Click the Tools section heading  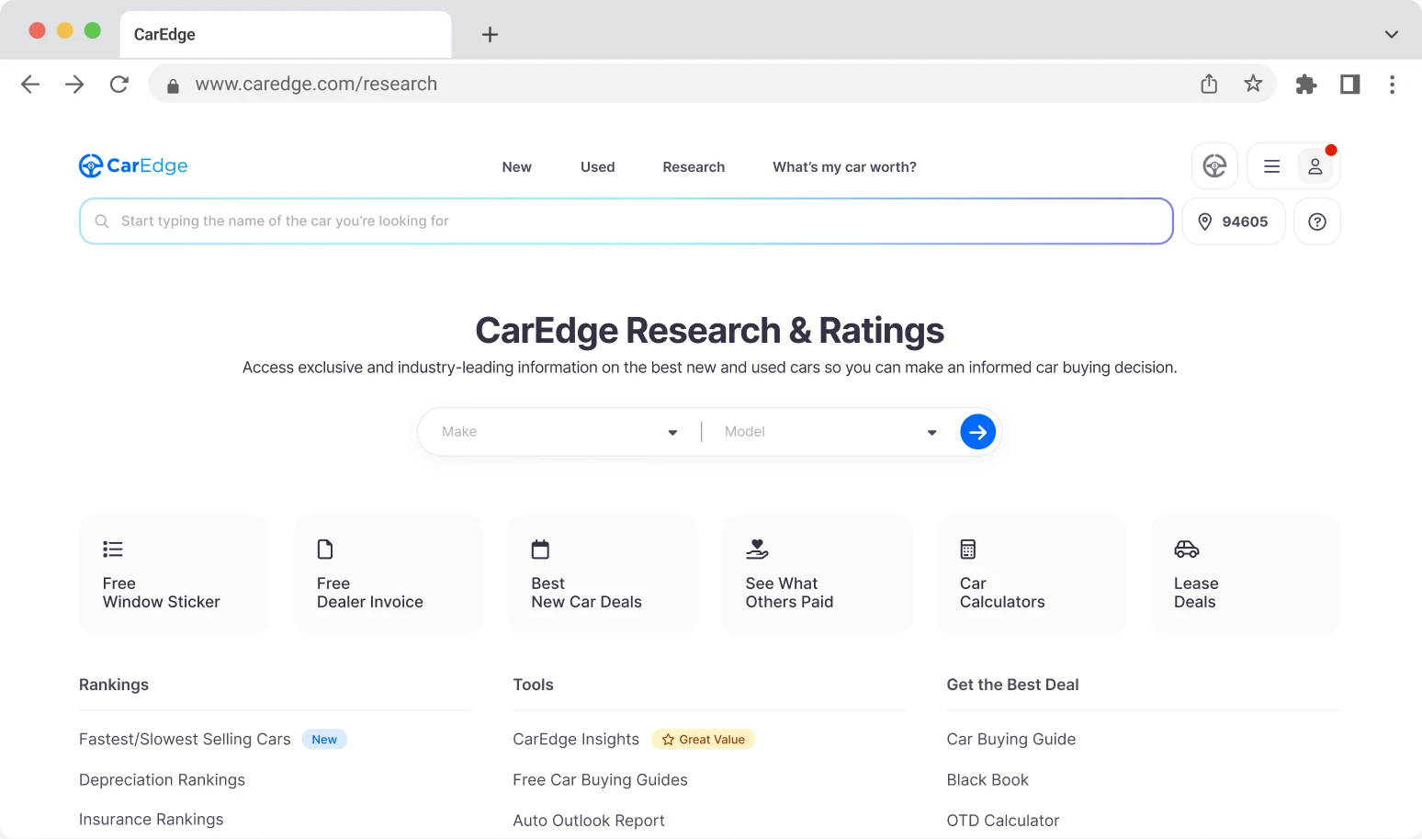click(533, 685)
